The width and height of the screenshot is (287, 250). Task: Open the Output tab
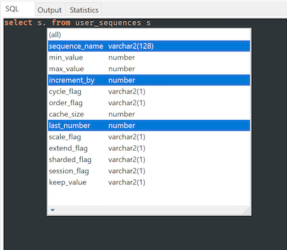[50, 10]
